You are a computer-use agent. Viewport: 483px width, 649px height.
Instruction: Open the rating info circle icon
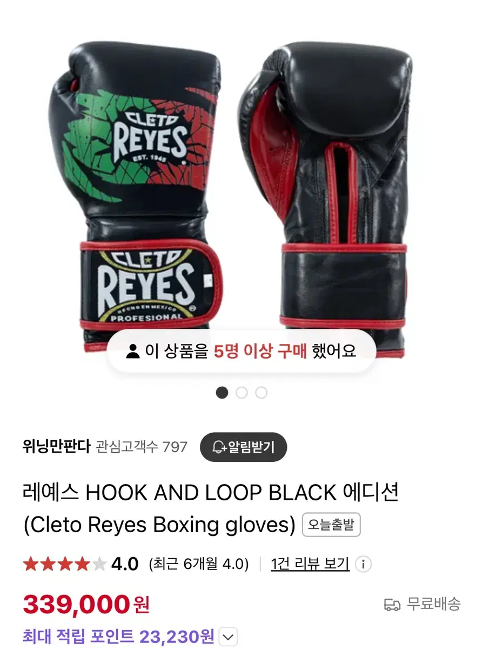coord(364,565)
